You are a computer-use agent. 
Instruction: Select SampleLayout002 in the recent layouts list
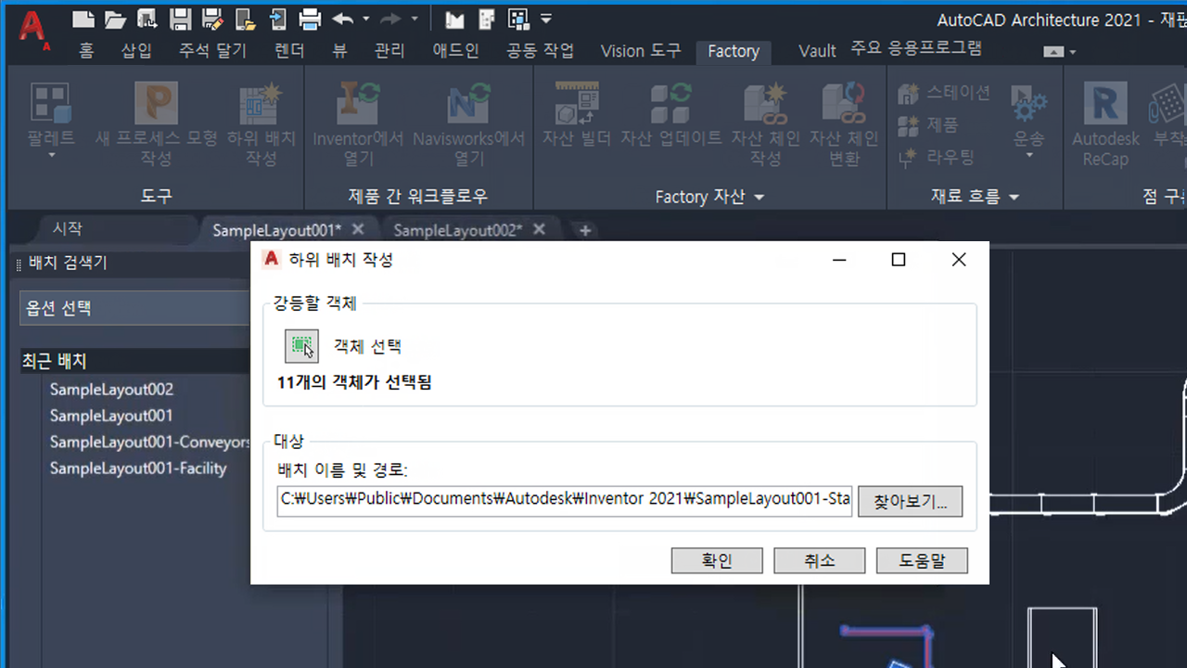click(111, 390)
